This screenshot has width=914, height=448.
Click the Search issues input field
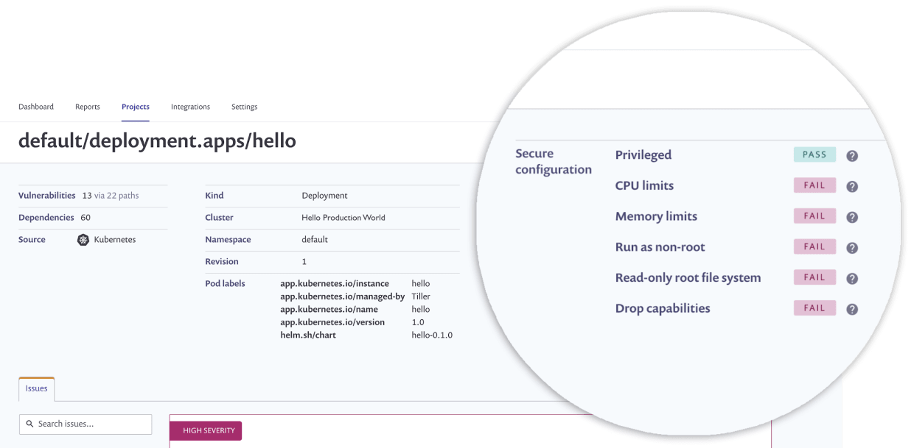pyautogui.click(x=86, y=424)
